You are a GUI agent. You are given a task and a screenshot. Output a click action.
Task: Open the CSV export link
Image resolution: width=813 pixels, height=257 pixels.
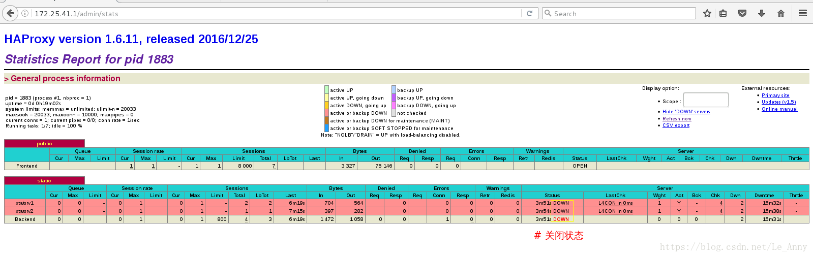[676, 125]
